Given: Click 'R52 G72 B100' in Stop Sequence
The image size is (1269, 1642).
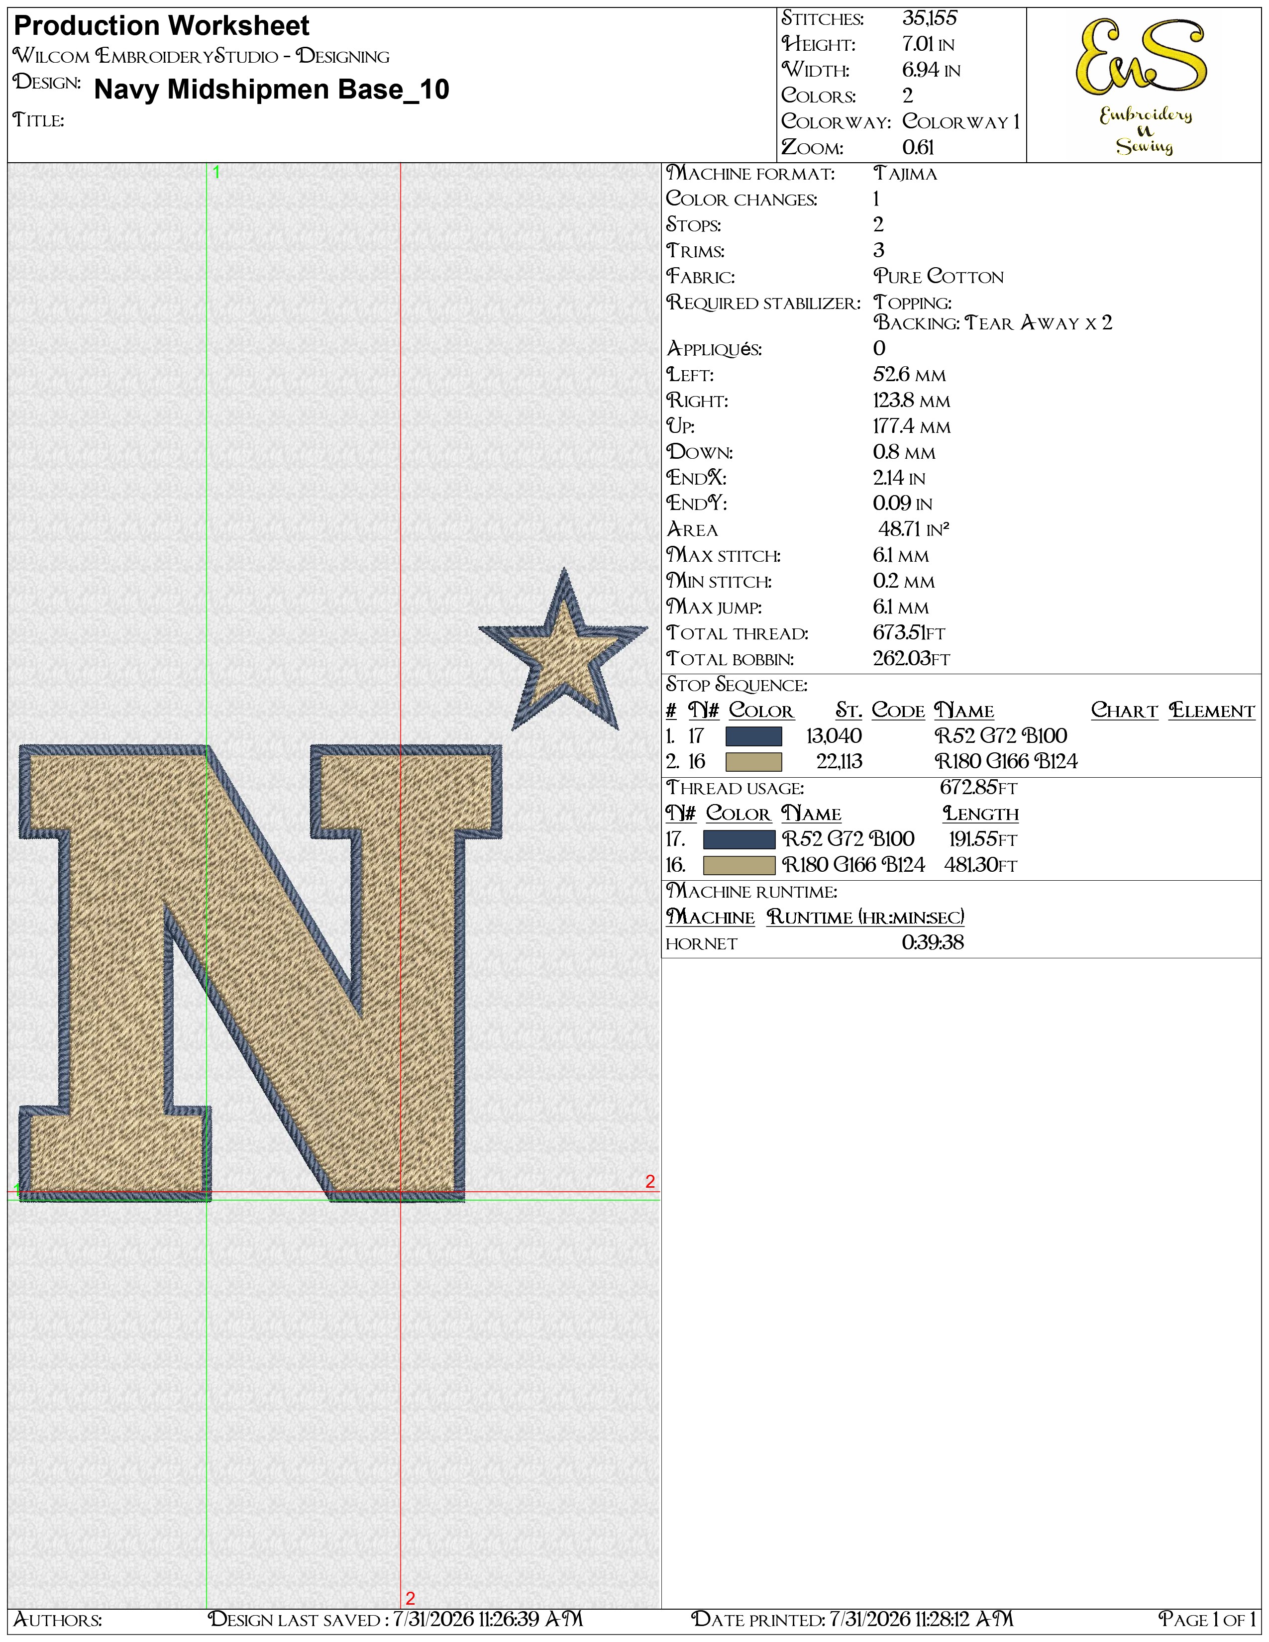Looking at the screenshot, I should 1001,736.
